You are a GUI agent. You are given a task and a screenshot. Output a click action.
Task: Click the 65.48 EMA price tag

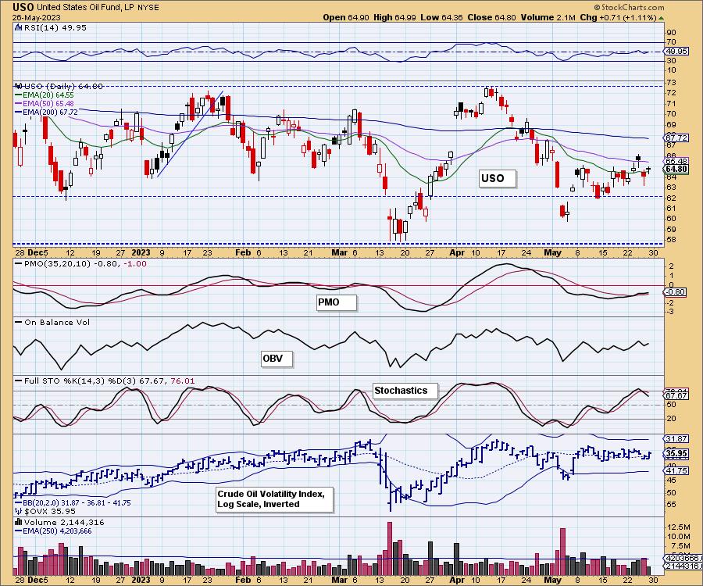676,161
